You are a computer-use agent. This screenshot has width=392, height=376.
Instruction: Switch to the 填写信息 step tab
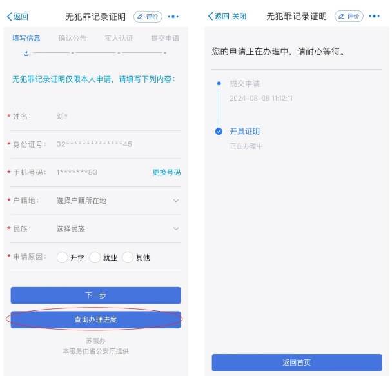[x=26, y=38]
